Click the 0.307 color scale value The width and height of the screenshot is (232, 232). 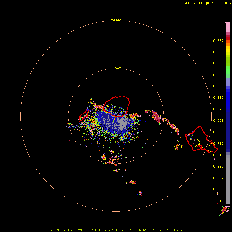point(218,178)
